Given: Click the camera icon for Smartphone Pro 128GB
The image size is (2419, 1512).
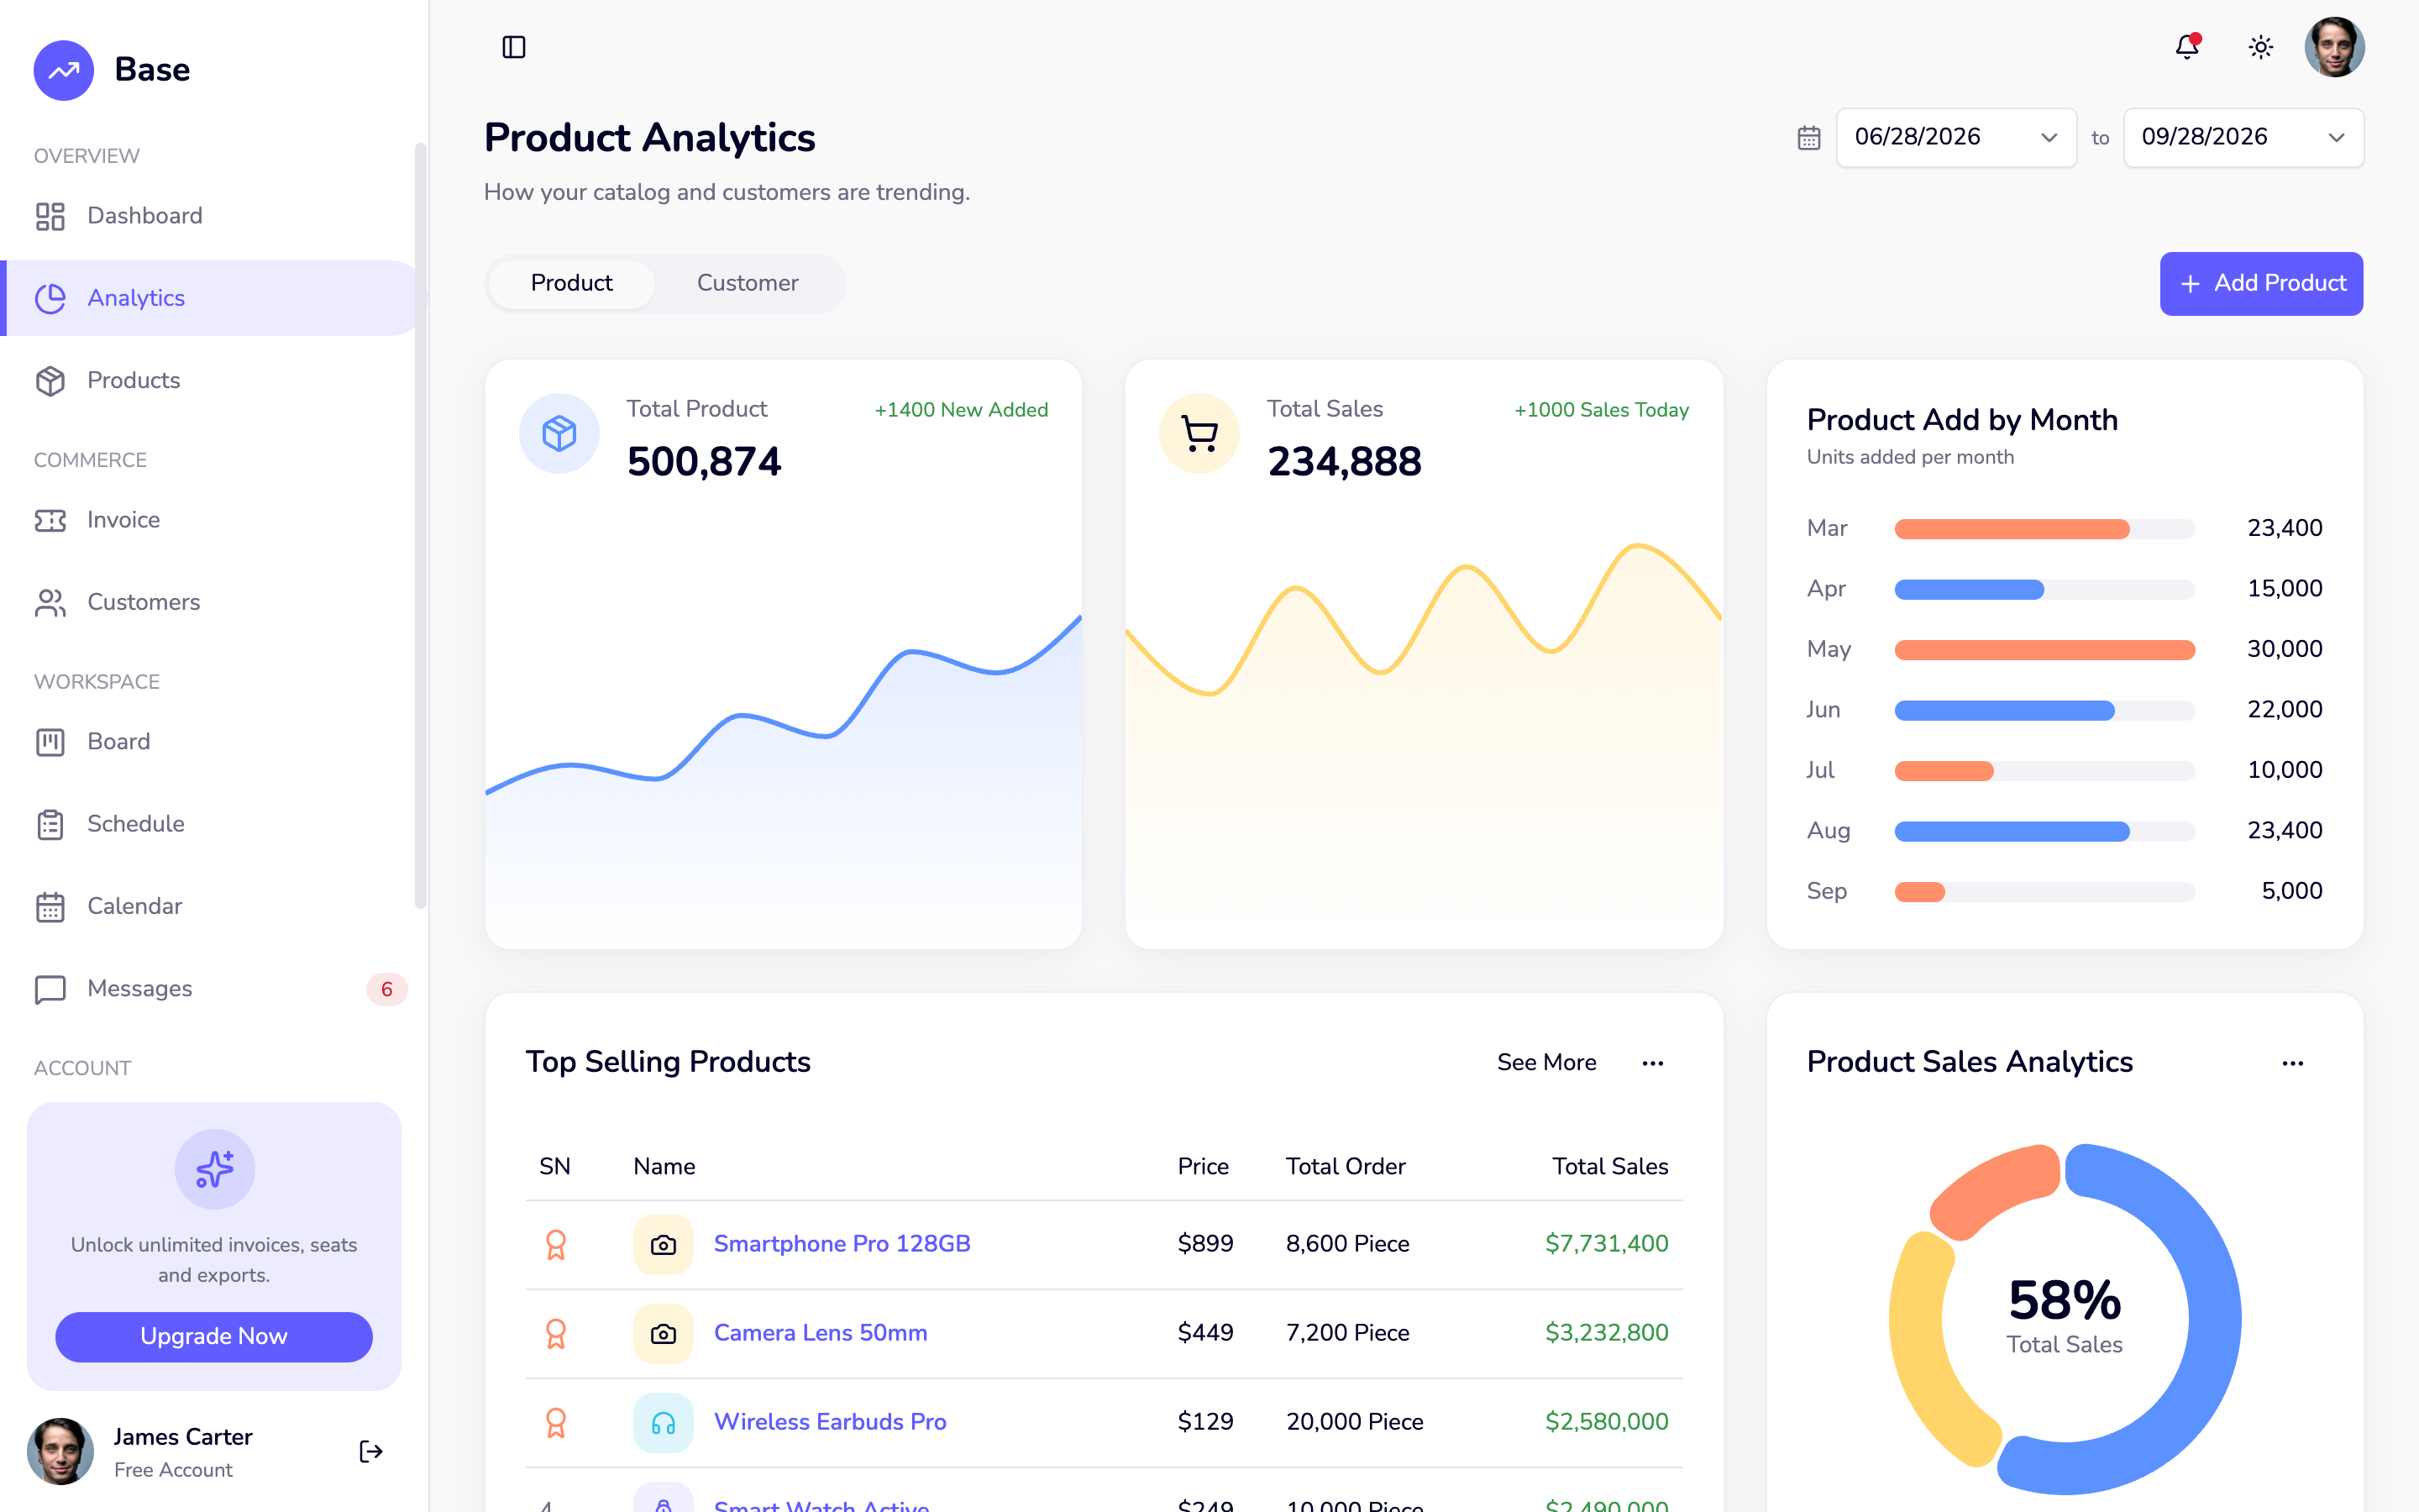Looking at the screenshot, I should (664, 1245).
